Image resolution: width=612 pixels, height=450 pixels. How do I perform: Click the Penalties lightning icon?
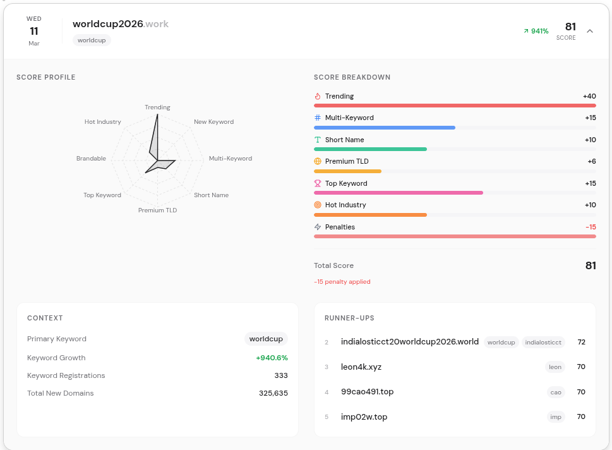point(318,227)
